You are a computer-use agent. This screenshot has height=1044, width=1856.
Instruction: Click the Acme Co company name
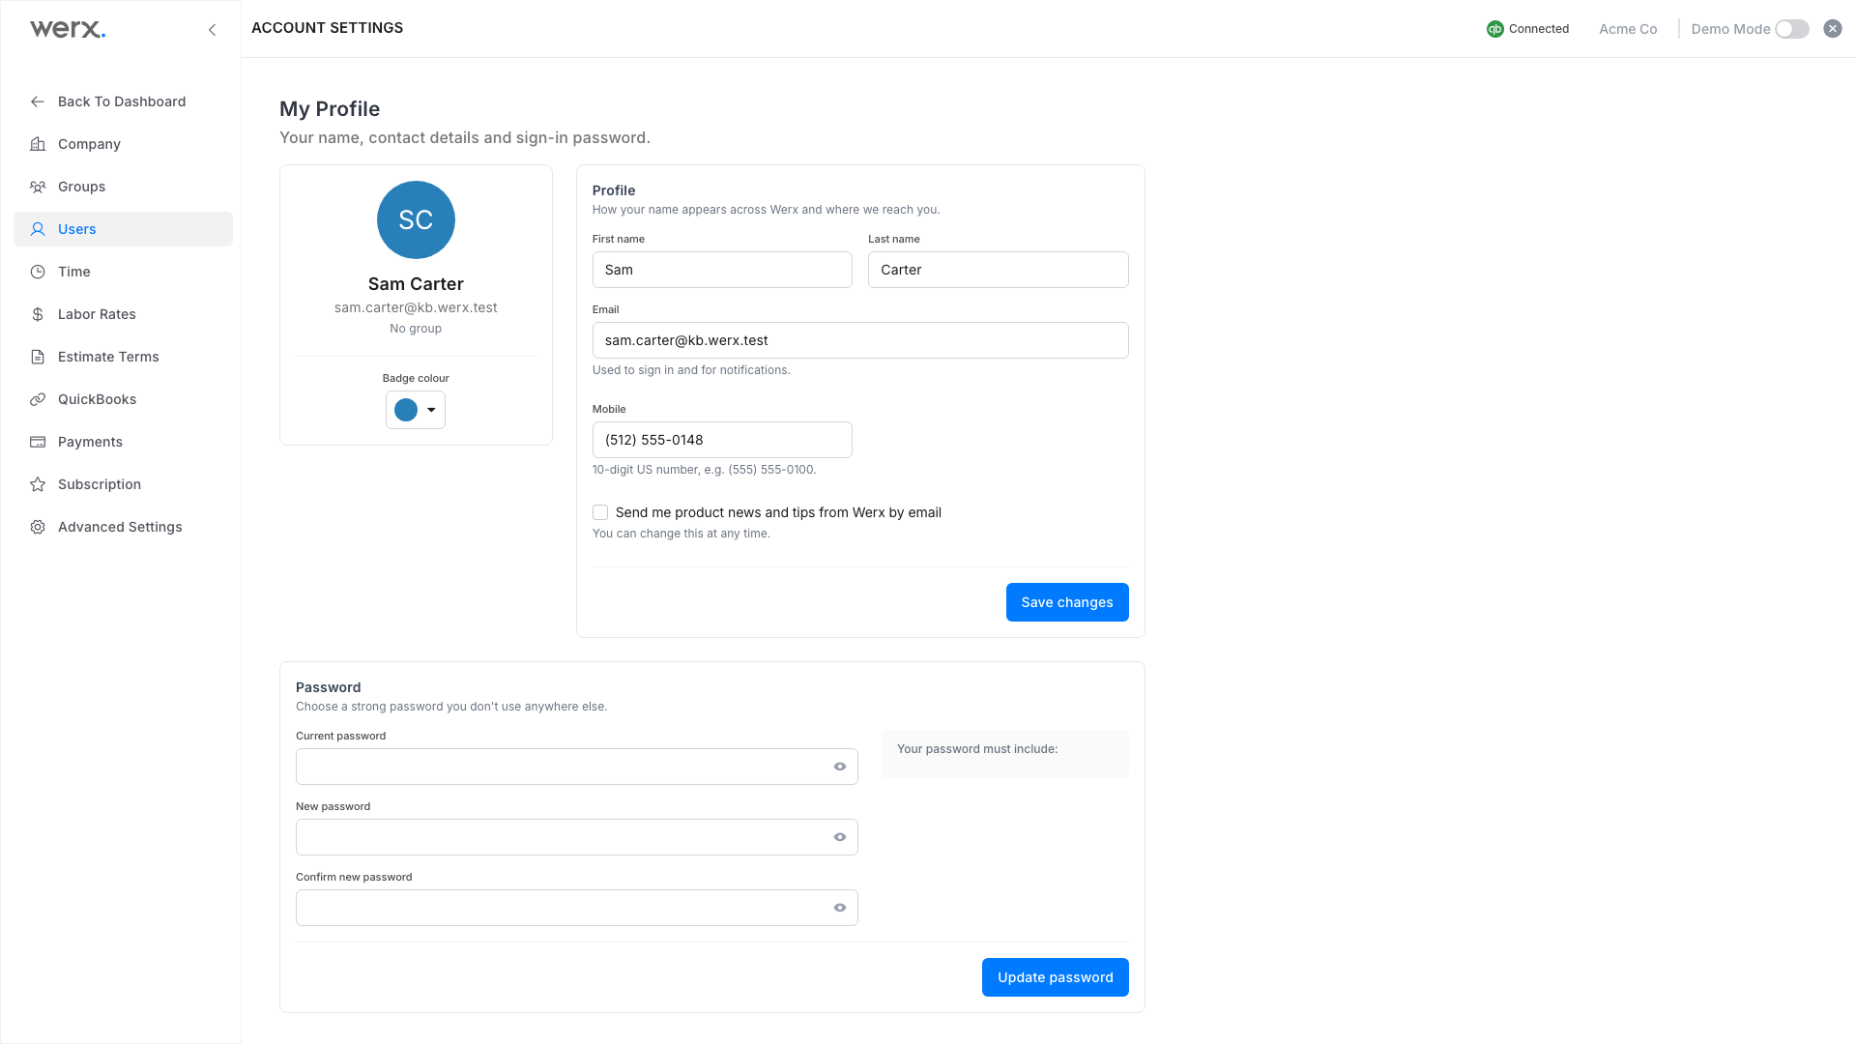click(x=1628, y=29)
